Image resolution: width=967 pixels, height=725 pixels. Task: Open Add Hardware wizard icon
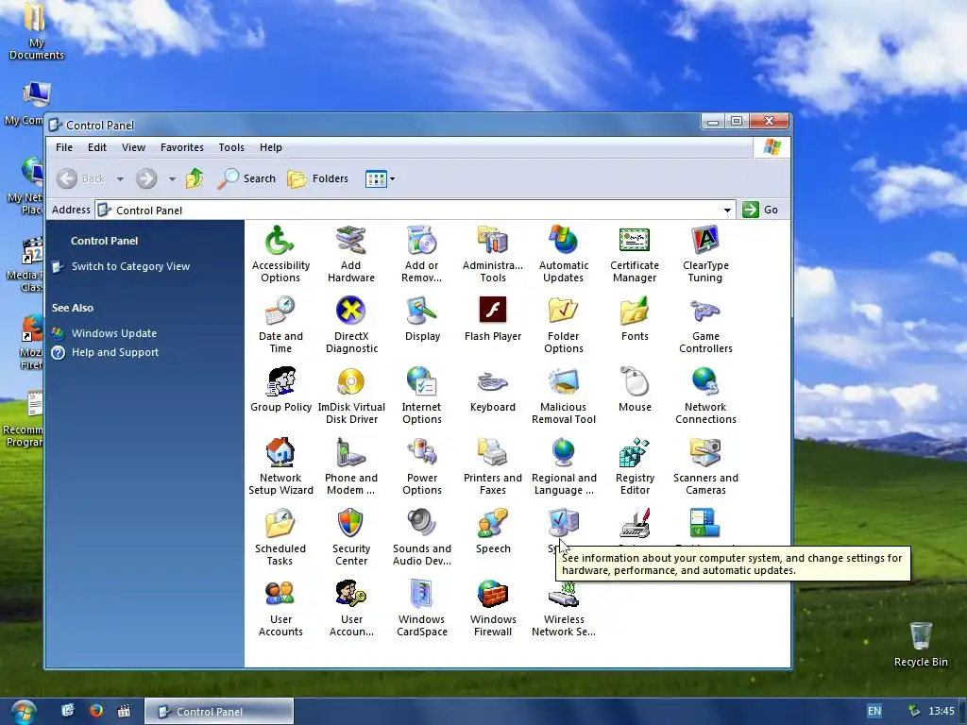point(351,253)
